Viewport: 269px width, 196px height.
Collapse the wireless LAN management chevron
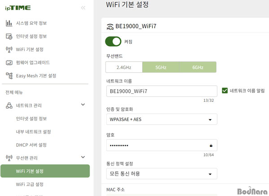pos(83,157)
